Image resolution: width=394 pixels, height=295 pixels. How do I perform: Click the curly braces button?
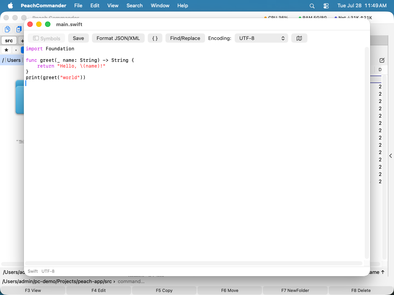[x=155, y=38]
